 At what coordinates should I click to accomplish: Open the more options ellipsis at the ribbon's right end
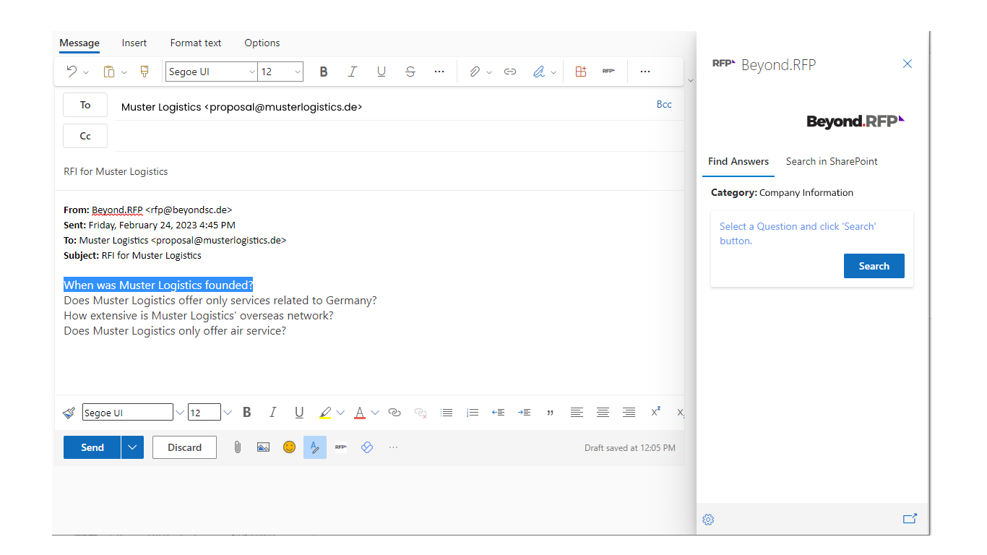tap(645, 72)
